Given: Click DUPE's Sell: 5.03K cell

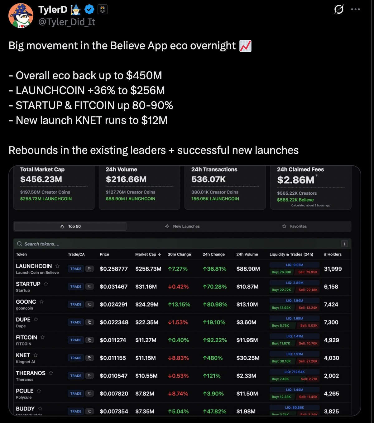Looking at the screenshot, I should [309, 326].
